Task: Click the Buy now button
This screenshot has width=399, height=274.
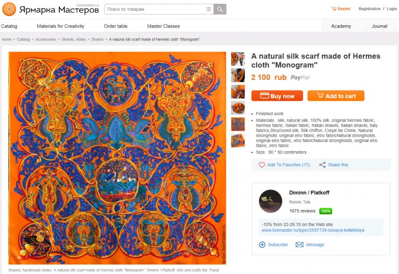Action: click(x=277, y=96)
